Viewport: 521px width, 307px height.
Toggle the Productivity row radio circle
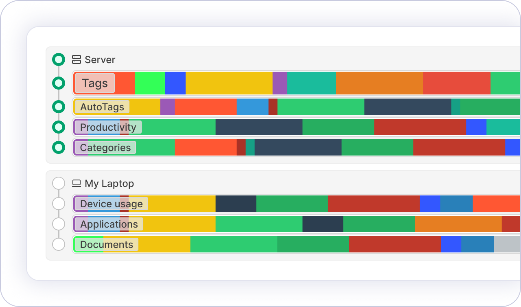tap(59, 127)
